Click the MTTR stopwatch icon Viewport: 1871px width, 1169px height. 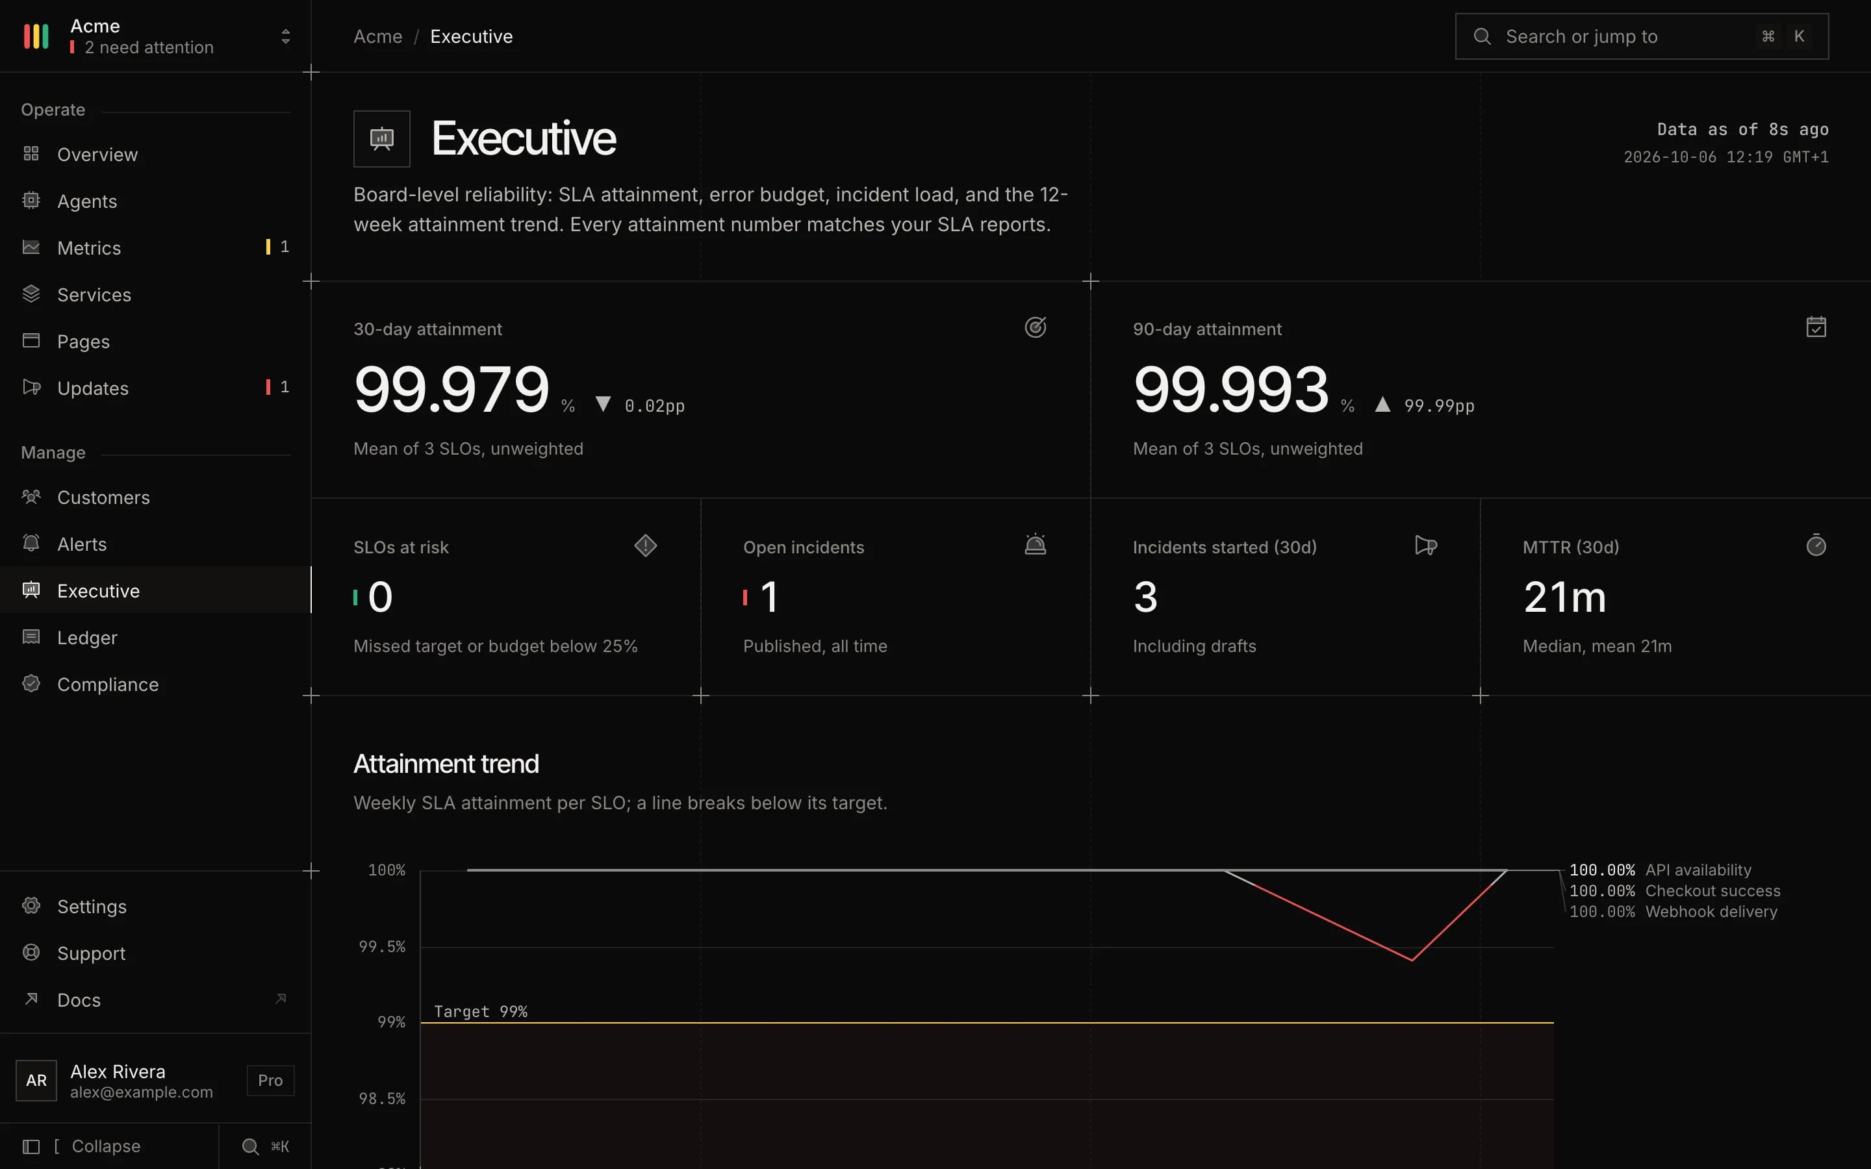(1815, 545)
